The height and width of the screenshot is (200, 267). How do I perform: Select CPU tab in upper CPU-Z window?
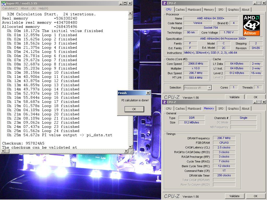(x=169, y=9)
